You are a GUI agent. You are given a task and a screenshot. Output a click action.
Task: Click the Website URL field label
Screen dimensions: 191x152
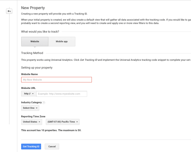click(28, 88)
